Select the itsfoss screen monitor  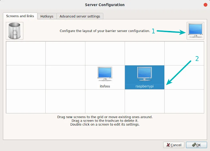[x=105, y=74]
